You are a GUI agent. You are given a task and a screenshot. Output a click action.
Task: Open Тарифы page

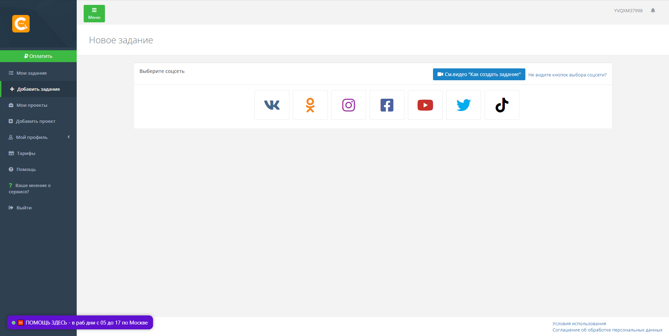coord(38,153)
